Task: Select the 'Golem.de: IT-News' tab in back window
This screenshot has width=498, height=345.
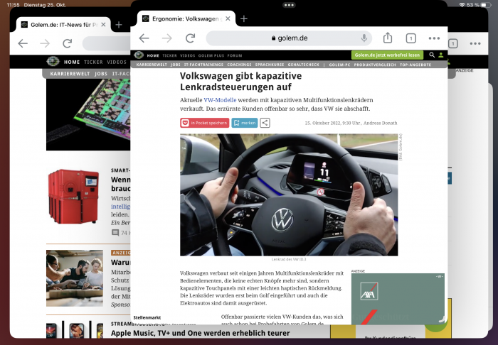Action: pyautogui.click(x=63, y=25)
